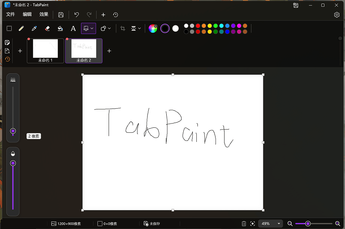Open the 49% zoom level dropdown
This screenshot has height=229, width=345.
click(270, 223)
